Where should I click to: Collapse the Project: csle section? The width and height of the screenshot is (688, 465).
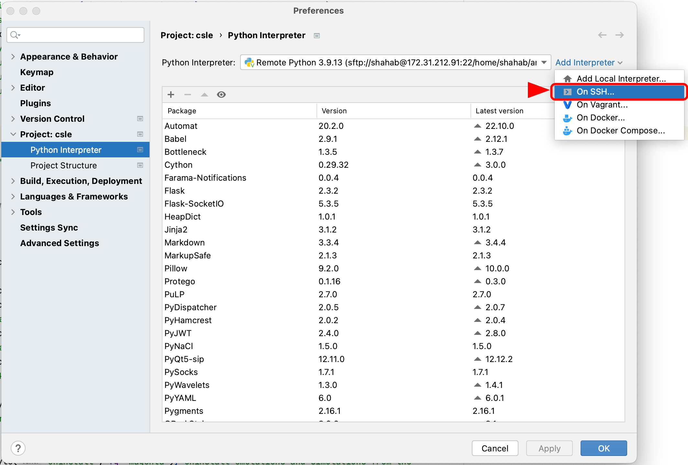coord(13,134)
